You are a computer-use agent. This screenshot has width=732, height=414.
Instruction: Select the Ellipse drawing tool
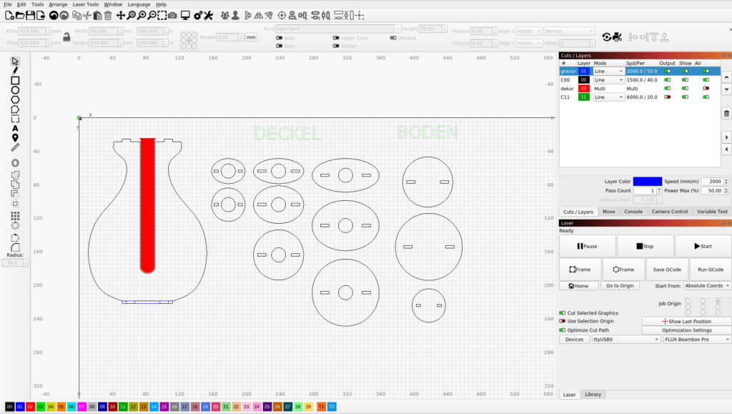15,90
